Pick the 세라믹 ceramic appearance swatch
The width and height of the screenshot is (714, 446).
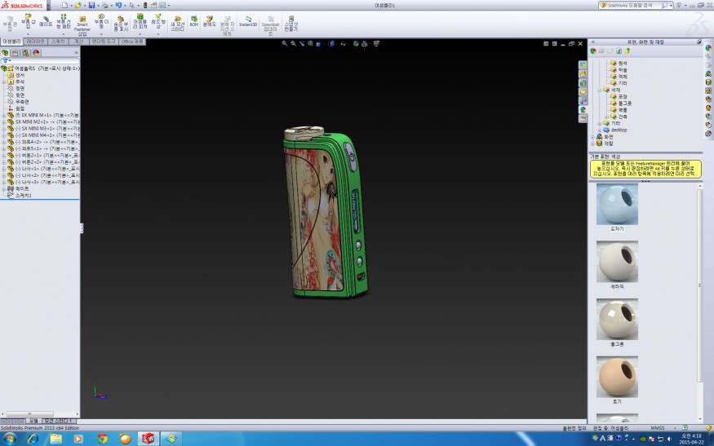point(617,262)
